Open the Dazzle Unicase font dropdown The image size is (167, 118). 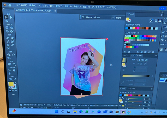coord(113,17)
